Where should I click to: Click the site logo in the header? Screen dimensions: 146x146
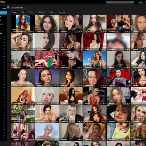pyautogui.click(x=3, y=2)
